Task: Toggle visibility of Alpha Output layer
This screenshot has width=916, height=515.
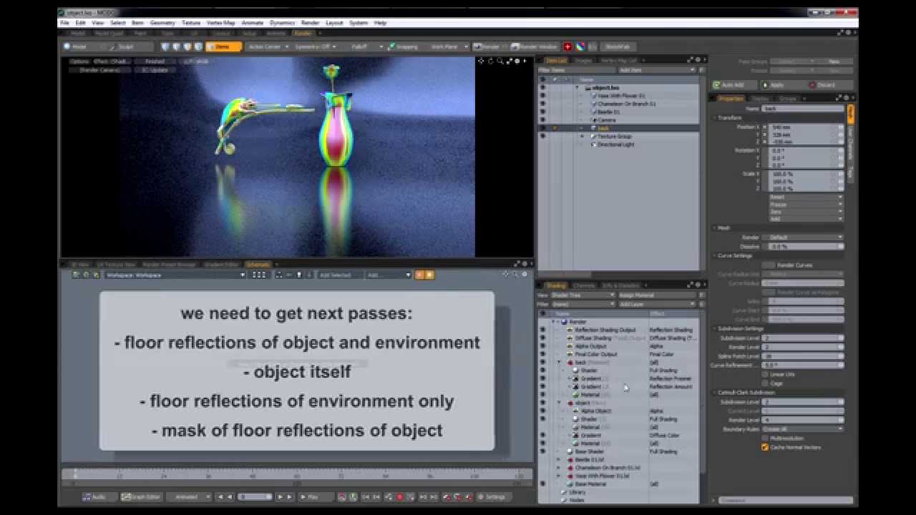Action: [542, 346]
